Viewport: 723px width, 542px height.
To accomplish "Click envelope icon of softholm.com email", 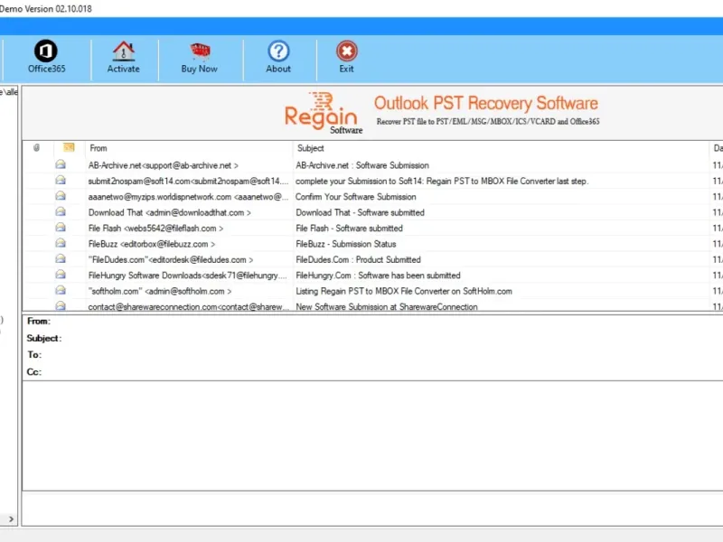I will coord(61,290).
